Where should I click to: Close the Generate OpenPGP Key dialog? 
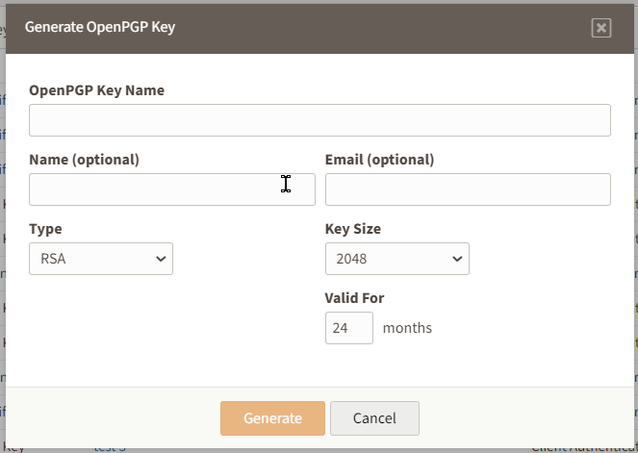(x=601, y=28)
